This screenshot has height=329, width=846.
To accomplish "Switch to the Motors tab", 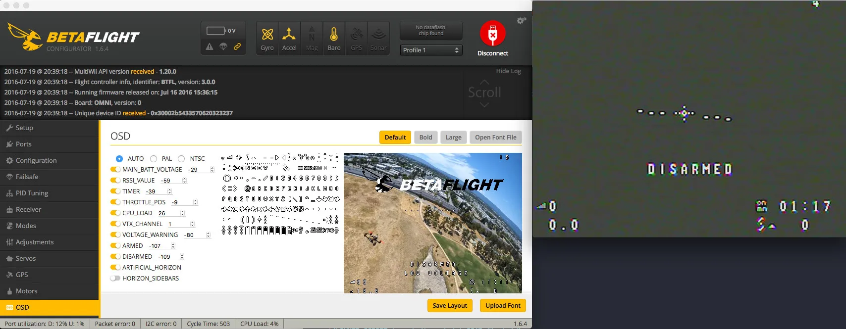I will [26, 291].
